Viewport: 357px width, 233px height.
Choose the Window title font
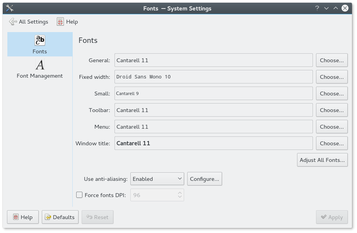pyautogui.click(x=332, y=143)
